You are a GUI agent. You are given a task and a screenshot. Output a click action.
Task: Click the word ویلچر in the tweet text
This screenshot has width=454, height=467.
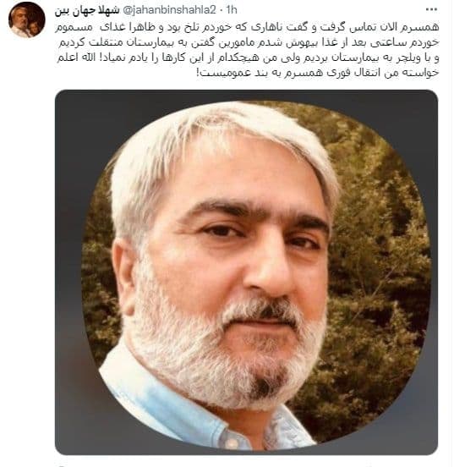[x=407, y=58]
